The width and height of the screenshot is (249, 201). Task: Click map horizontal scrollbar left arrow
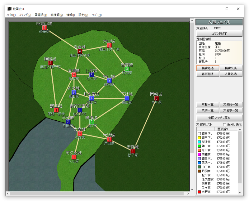point(7,194)
